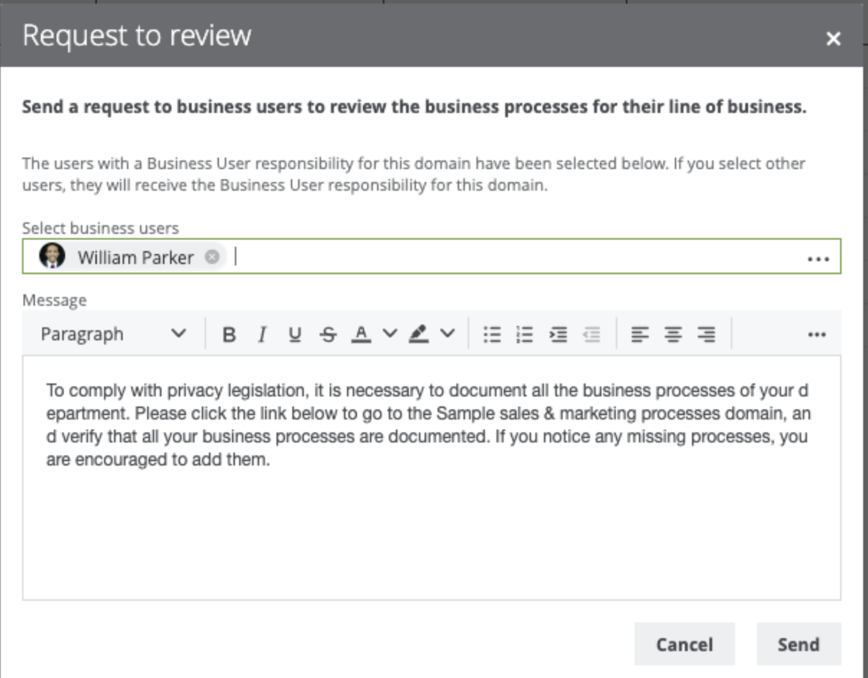Click William Parker's avatar picture
The width and height of the screenshot is (868, 678).
point(52,256)
